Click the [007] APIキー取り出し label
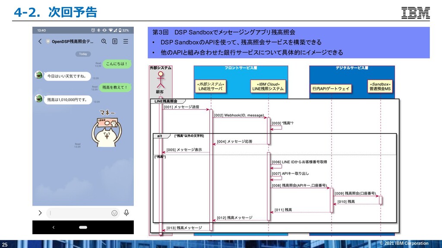442x248 pixels. coord(290,174)
